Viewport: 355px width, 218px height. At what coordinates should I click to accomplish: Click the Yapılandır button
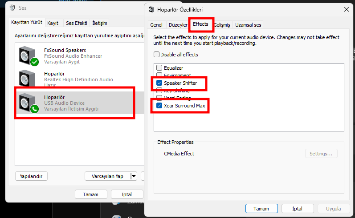coord(31,176)
